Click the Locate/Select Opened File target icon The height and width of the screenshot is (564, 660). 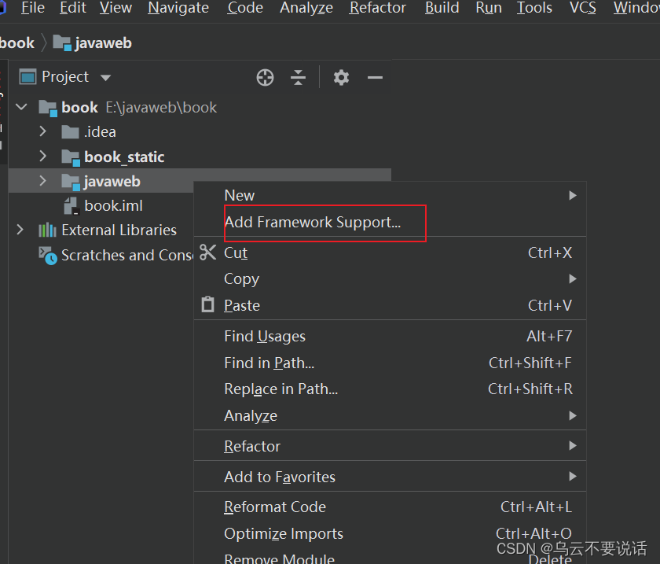[266, 77]
